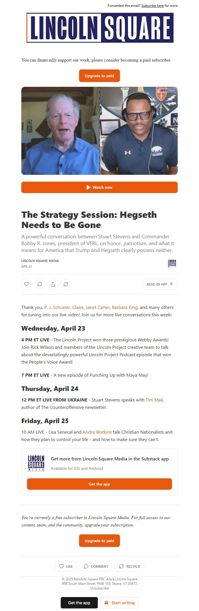Click the Lincoln Square header banner

(100, 28)
